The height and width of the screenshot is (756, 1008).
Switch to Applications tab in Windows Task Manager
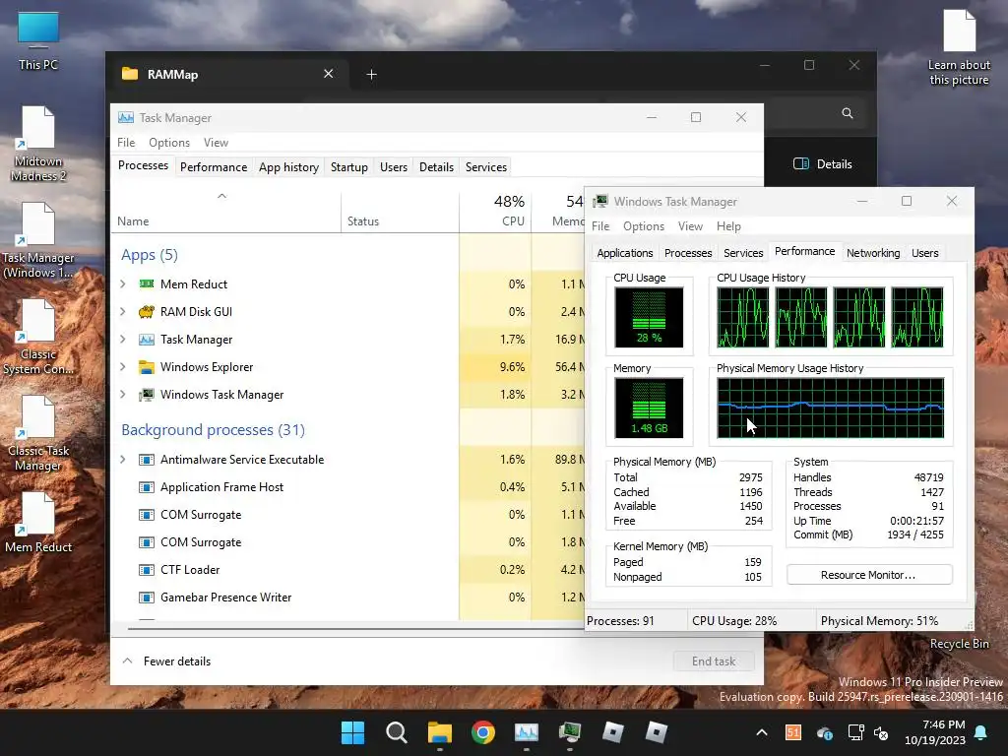point(625,253)
